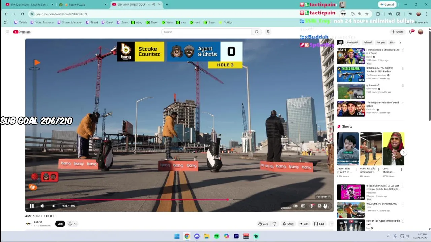The width and height of the screenshot is (431, 242).
Task: Search with your voice microphone
Action: (268, 32)
